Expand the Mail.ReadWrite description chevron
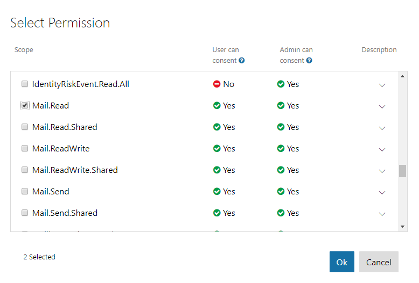419x283 pixels. [382, 149]
